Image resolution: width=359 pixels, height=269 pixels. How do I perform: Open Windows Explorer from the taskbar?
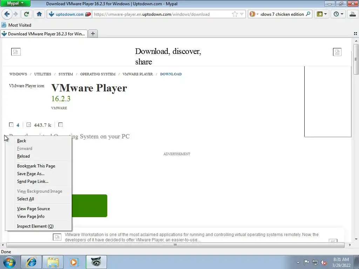coord(53,262)
